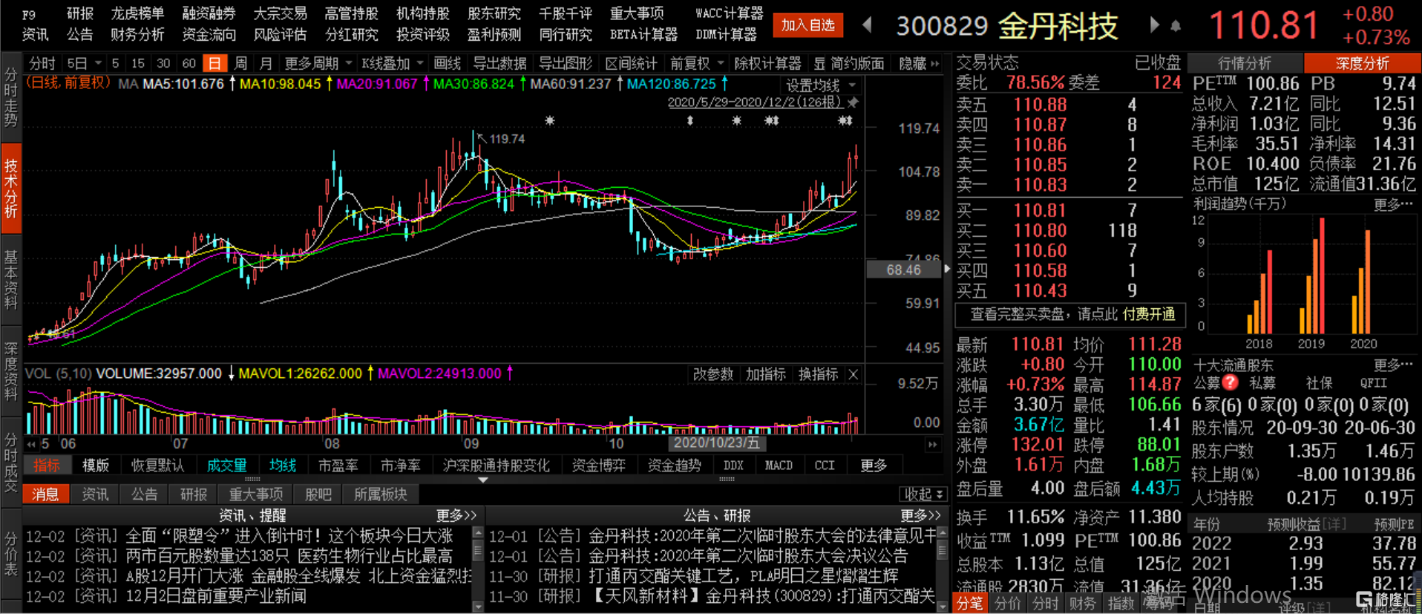
Task: Expand 更多>> in 资讯、提醒 section
Action: (456, 515)
